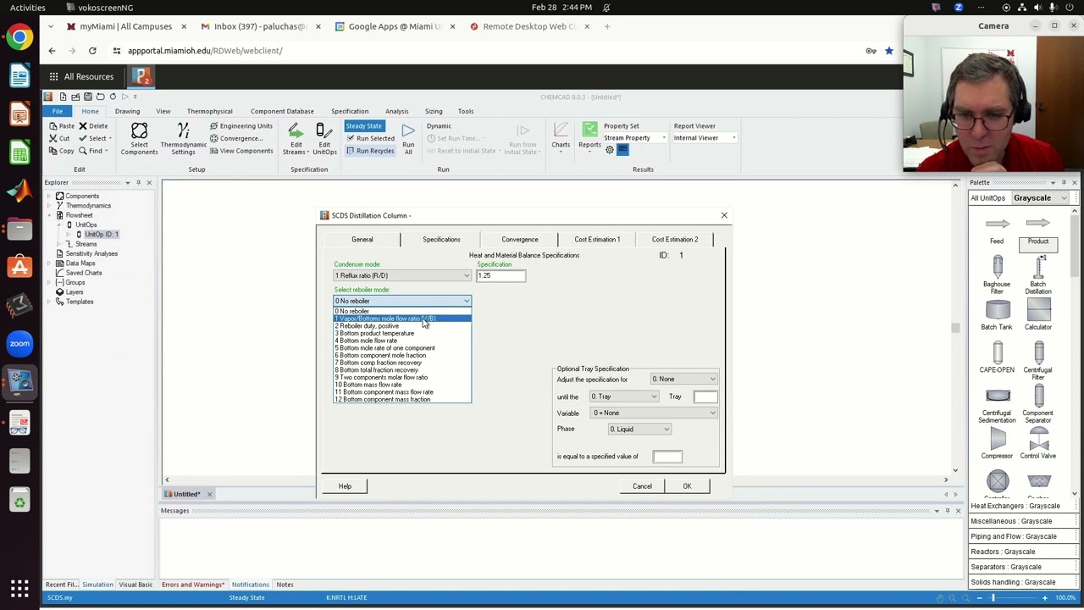This screenshot has width=1084, height=610.
Task: Open Select Components in ribbon
Action: 139,139
